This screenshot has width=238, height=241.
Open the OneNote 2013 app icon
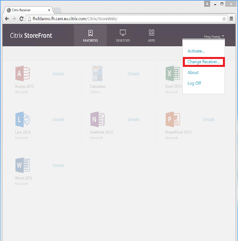click(x=98, y=119)
